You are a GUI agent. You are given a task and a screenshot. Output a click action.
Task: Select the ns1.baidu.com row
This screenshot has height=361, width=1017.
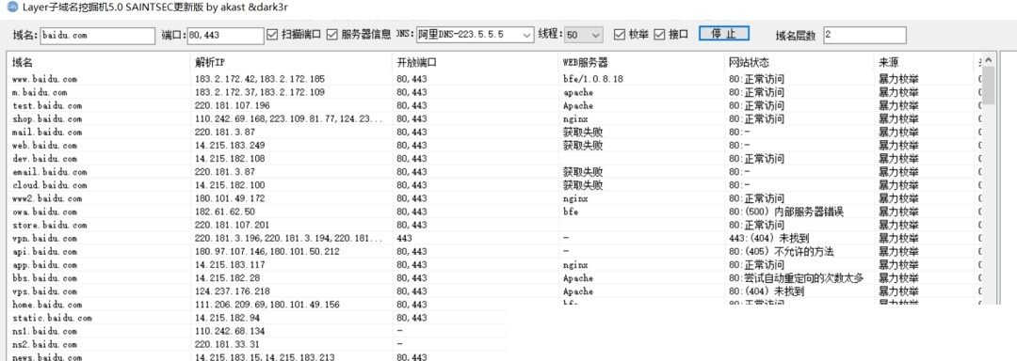[257, 331]
